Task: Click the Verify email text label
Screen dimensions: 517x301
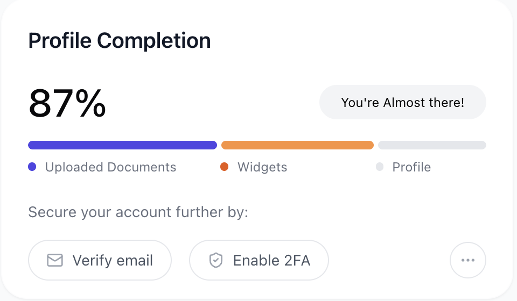Action: coord(113,261)
